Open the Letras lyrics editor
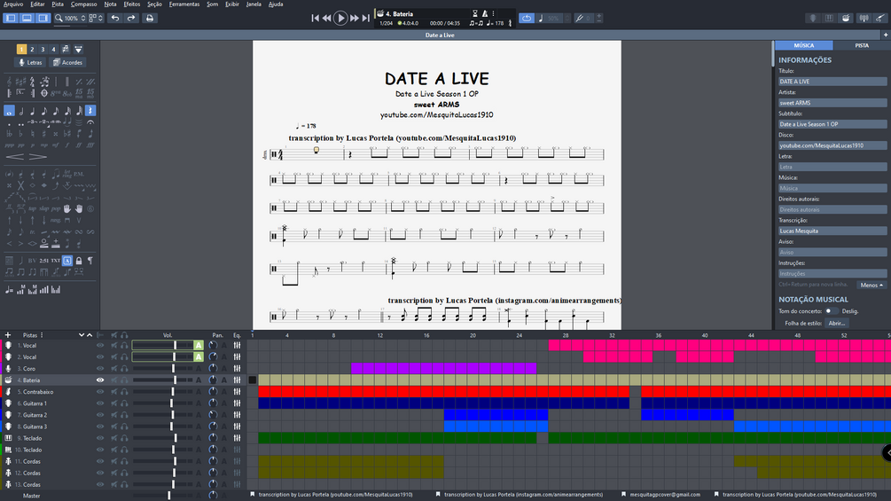Viewport: 891px width, 501px height. [x=31, y=62]
